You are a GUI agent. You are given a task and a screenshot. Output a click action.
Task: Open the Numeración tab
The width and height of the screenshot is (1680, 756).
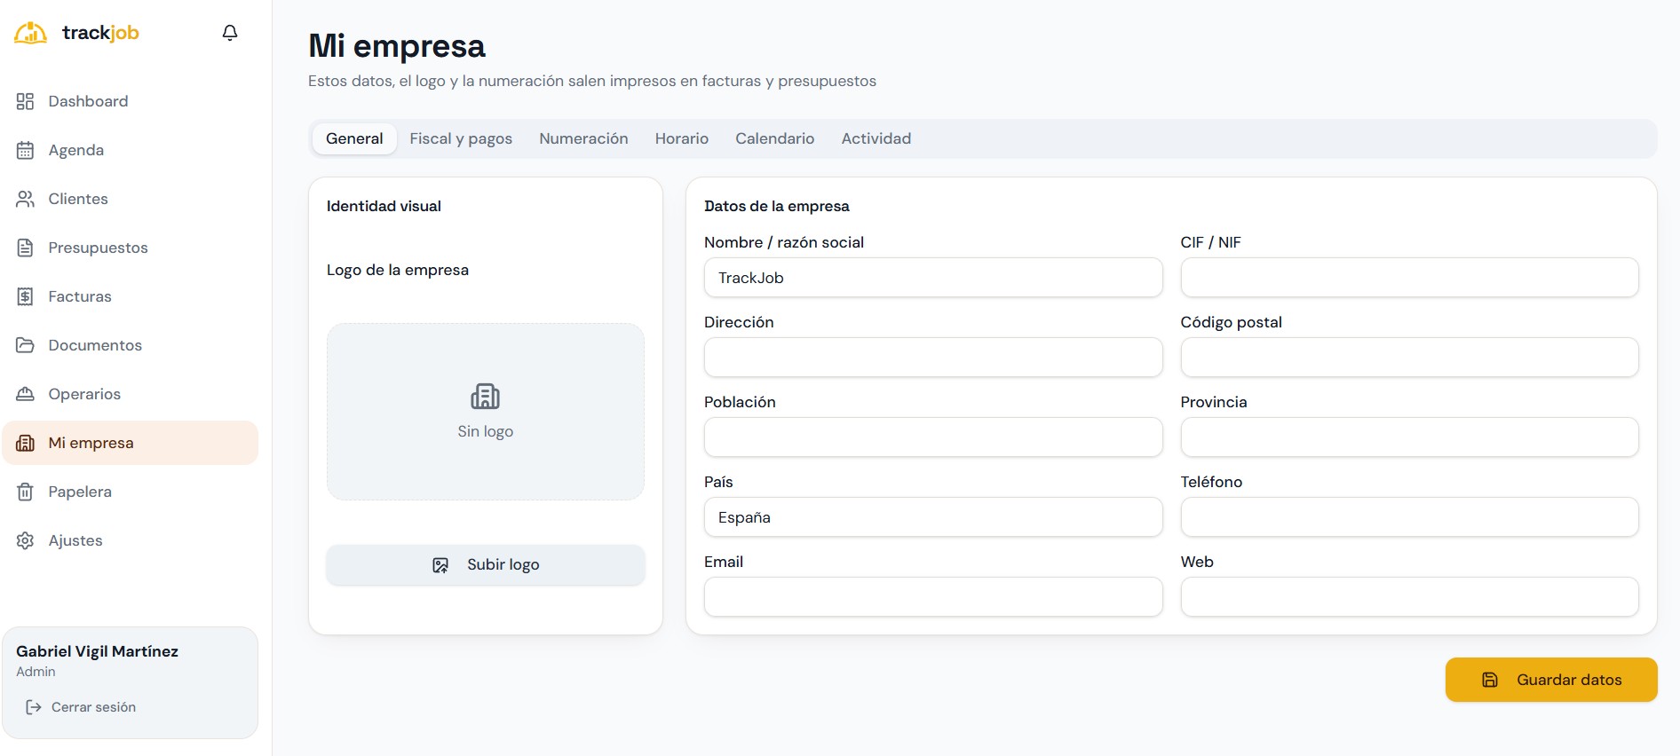click(x=583, y=138)
